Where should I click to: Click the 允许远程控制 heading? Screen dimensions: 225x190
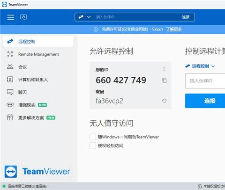tap(112, 51)
